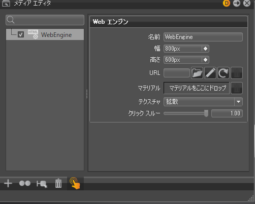The width and height of the screenshot is (255, 204).
Task: Click the media editor window icon
Action: tap(6, 4)
